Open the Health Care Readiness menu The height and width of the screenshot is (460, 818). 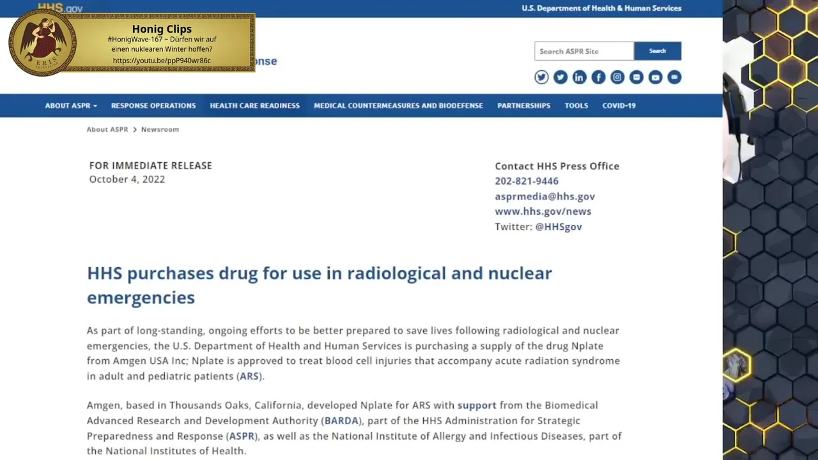coord(255,105)
